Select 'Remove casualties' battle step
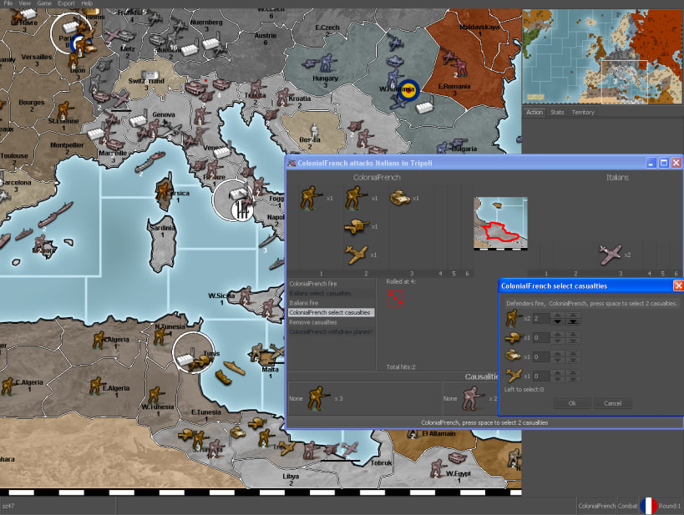Screen dimensions: 684x515 click(331, 322)
